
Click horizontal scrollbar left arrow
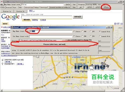[1, 90]
